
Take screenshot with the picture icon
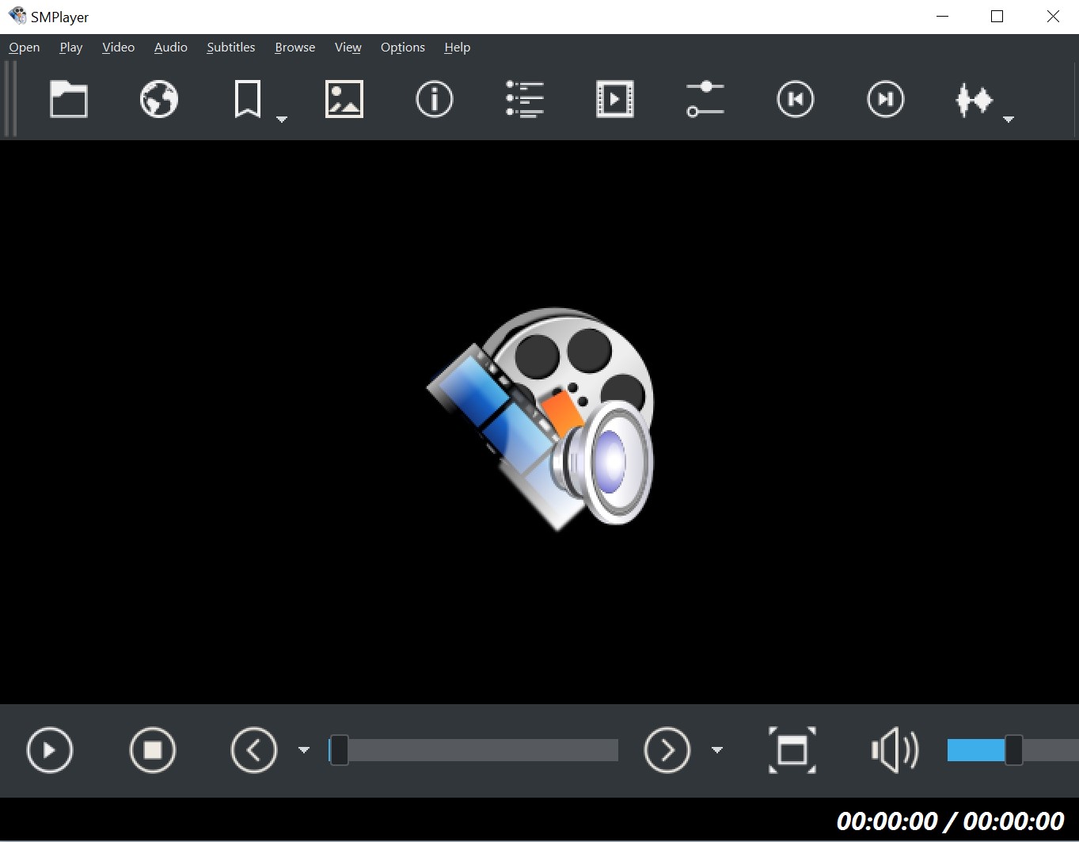click(x=344, y=100)
